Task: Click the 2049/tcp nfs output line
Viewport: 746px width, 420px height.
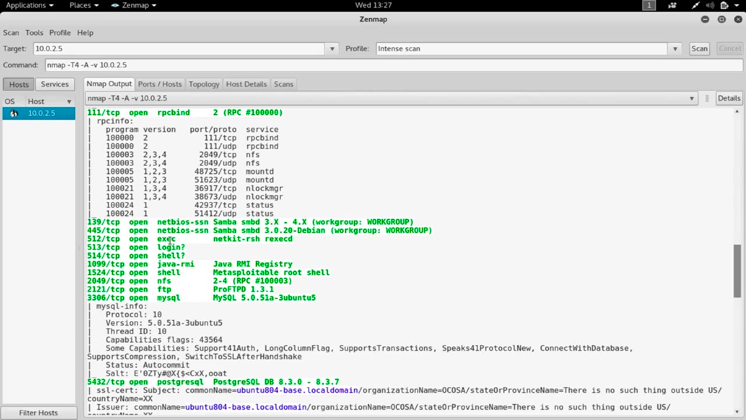Action: (190, 281)
